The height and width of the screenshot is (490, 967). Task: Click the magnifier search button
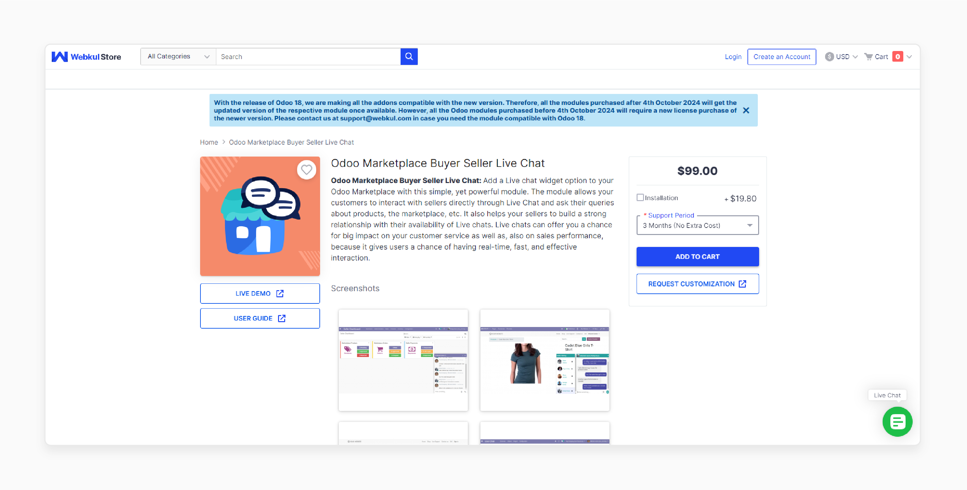[409, 56]
